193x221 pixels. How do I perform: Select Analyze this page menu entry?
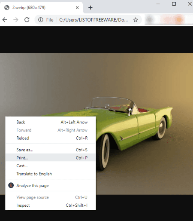point(51,186)
